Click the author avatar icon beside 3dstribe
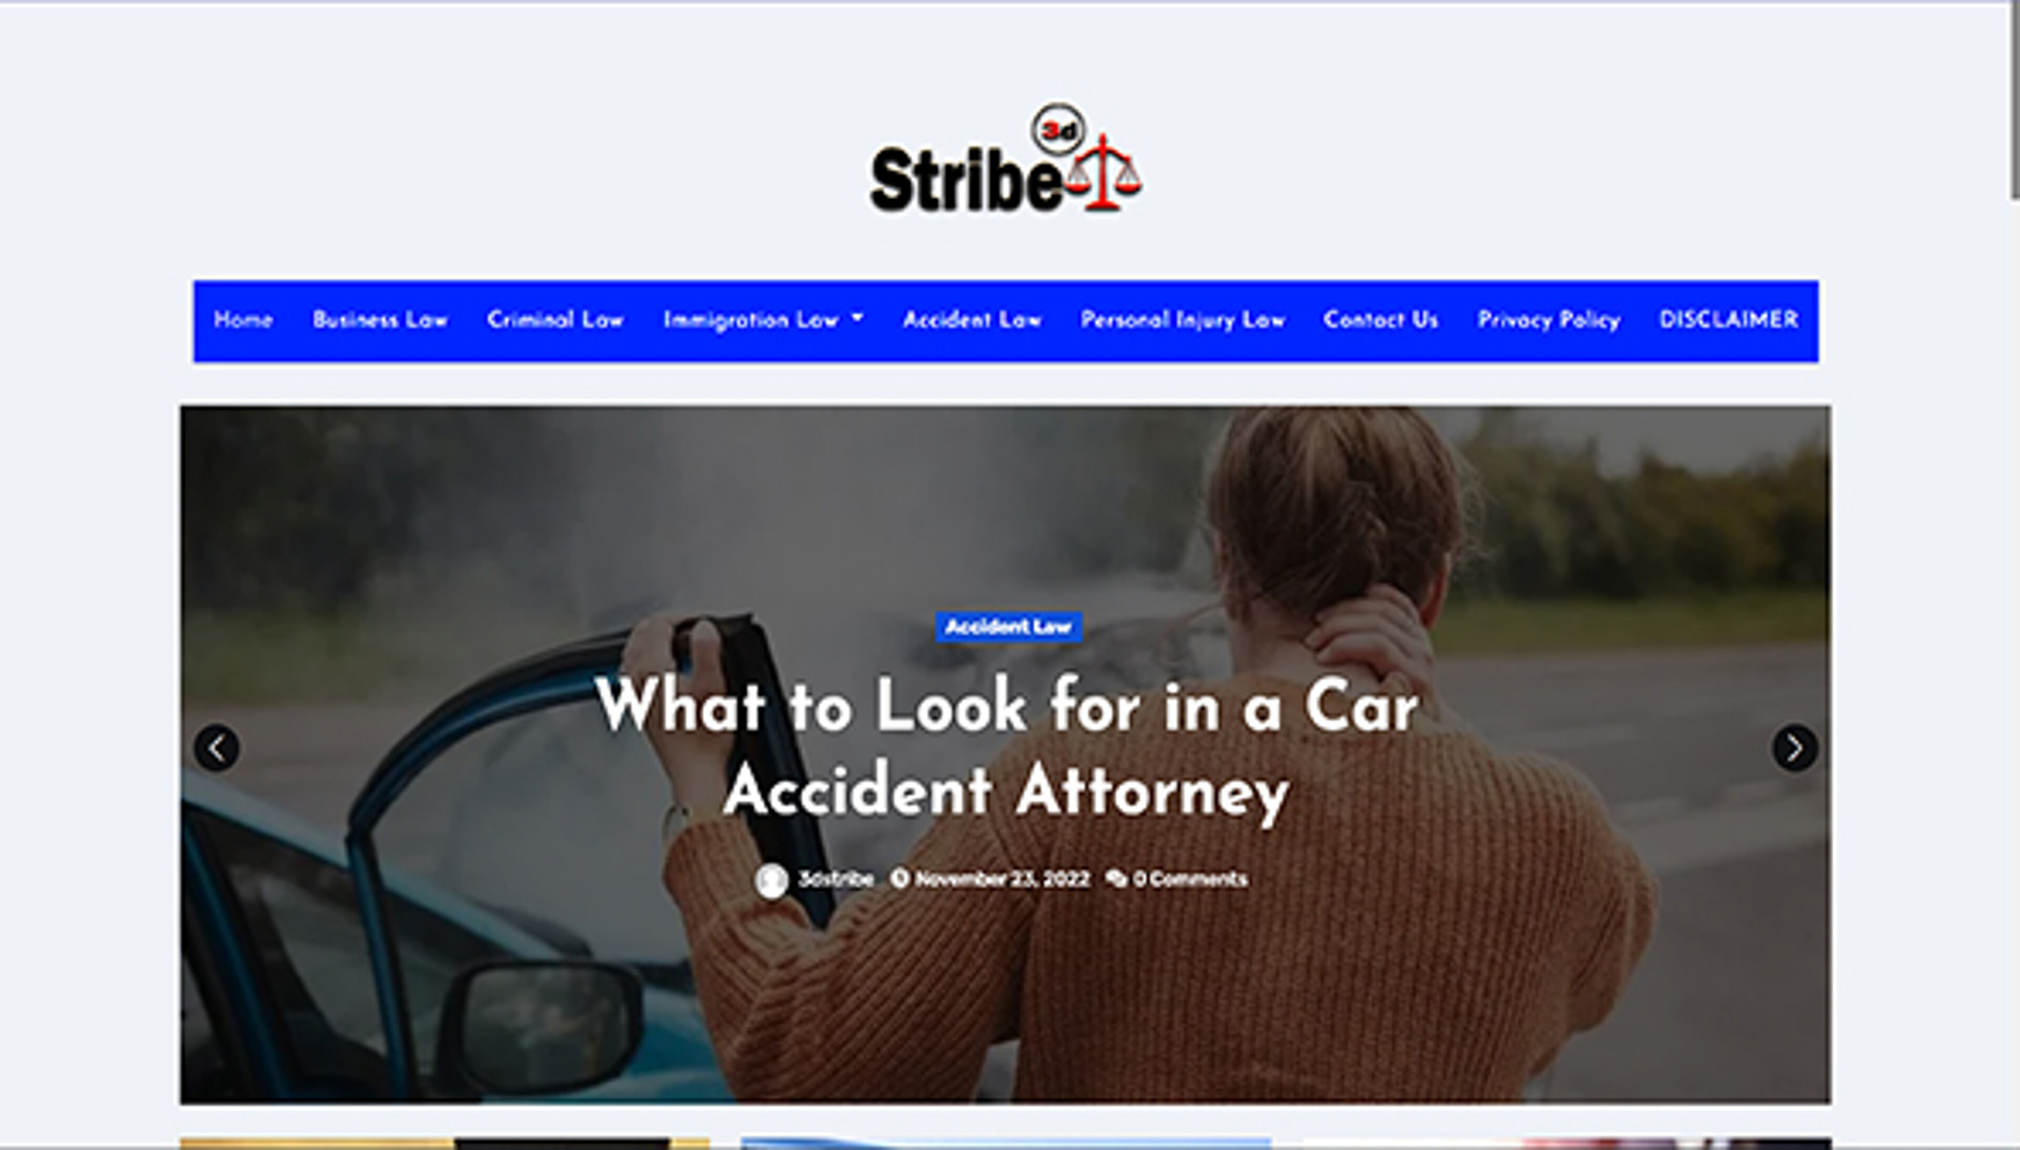Screen dimensions: 2020x1150 772,880
